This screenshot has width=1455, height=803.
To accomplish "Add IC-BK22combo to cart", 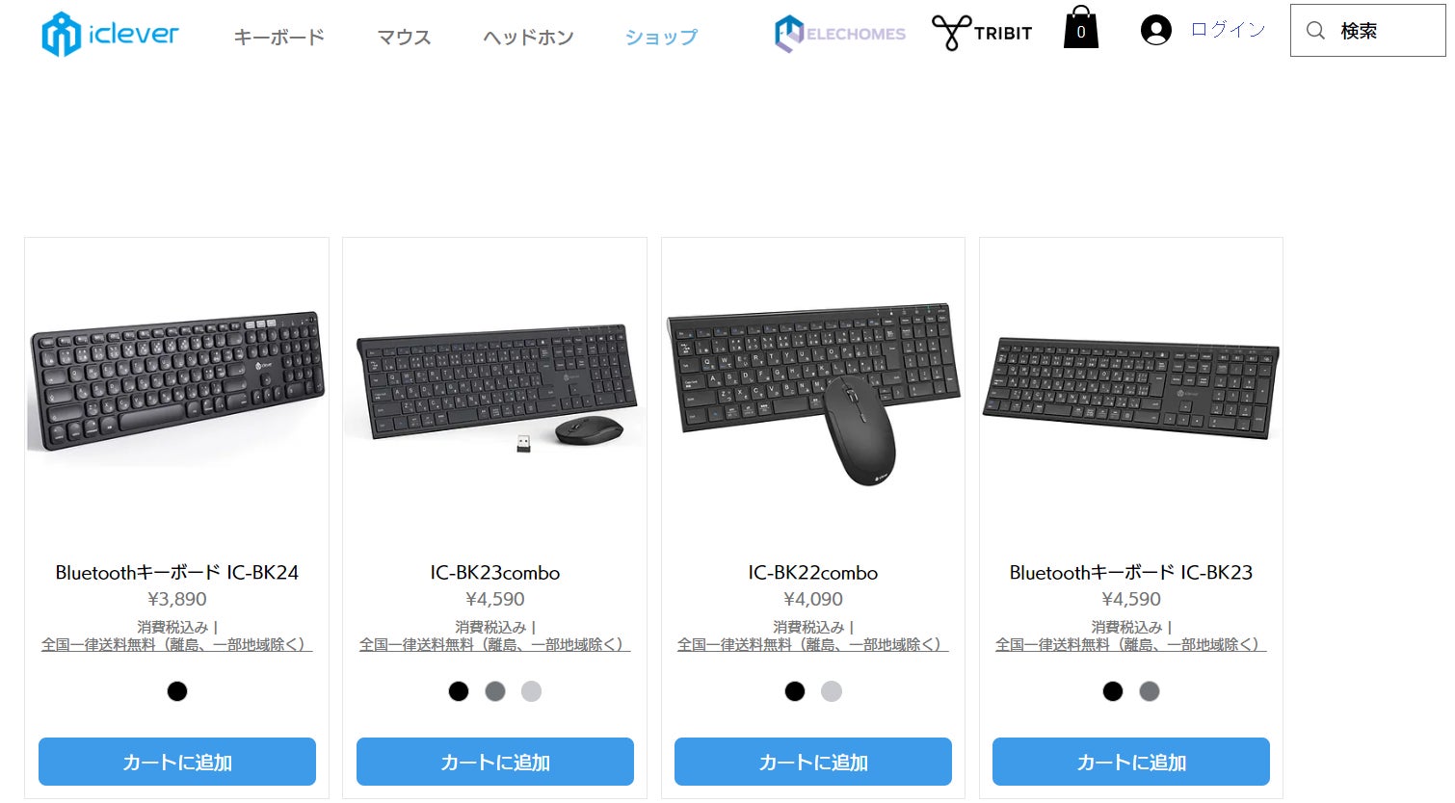I will coord(813,762).
